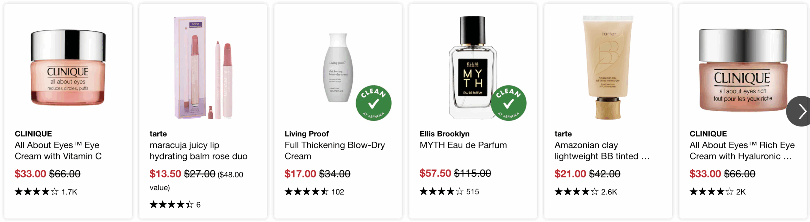Click the 1.7K star rating
Screen dimensions: 810x222
click(46, 192)
